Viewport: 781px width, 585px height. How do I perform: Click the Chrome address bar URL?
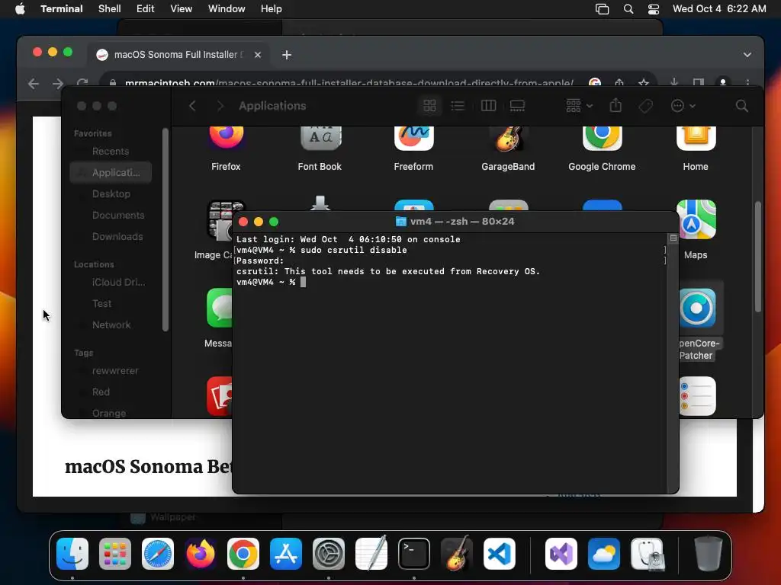click(x=349, y=83)
